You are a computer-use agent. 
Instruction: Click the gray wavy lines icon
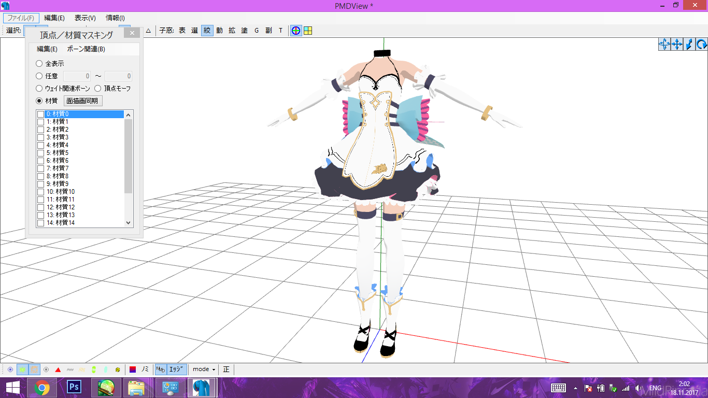click(x=70, y=369)
